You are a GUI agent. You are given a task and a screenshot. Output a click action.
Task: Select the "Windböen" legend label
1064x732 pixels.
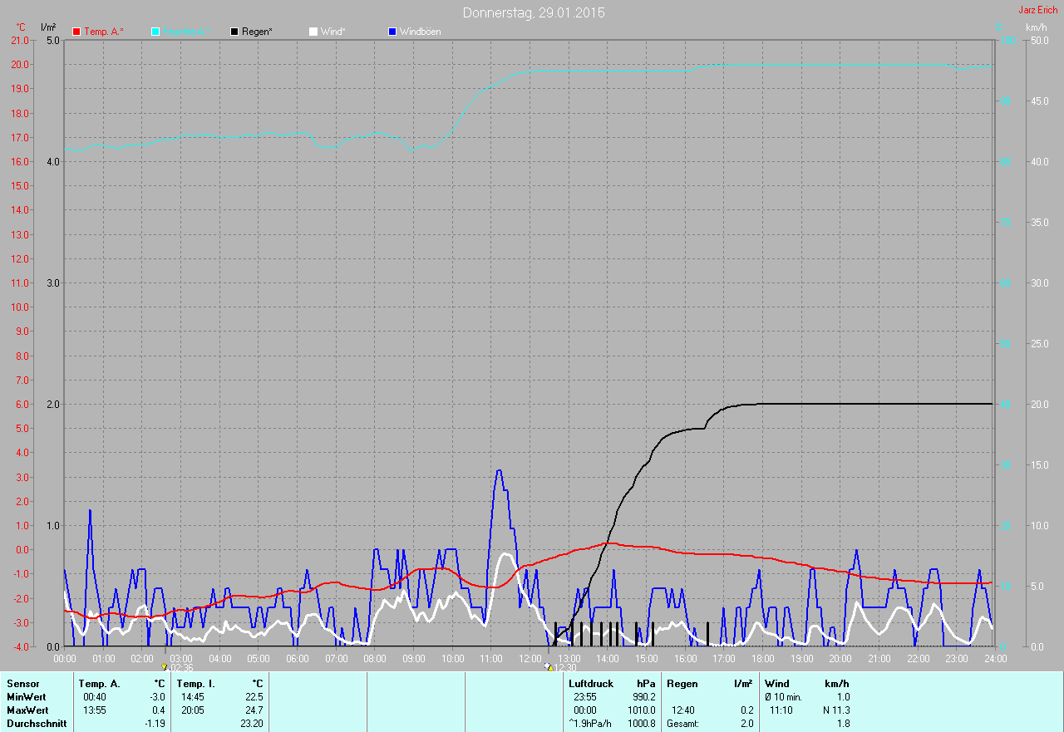click(421, 32)
